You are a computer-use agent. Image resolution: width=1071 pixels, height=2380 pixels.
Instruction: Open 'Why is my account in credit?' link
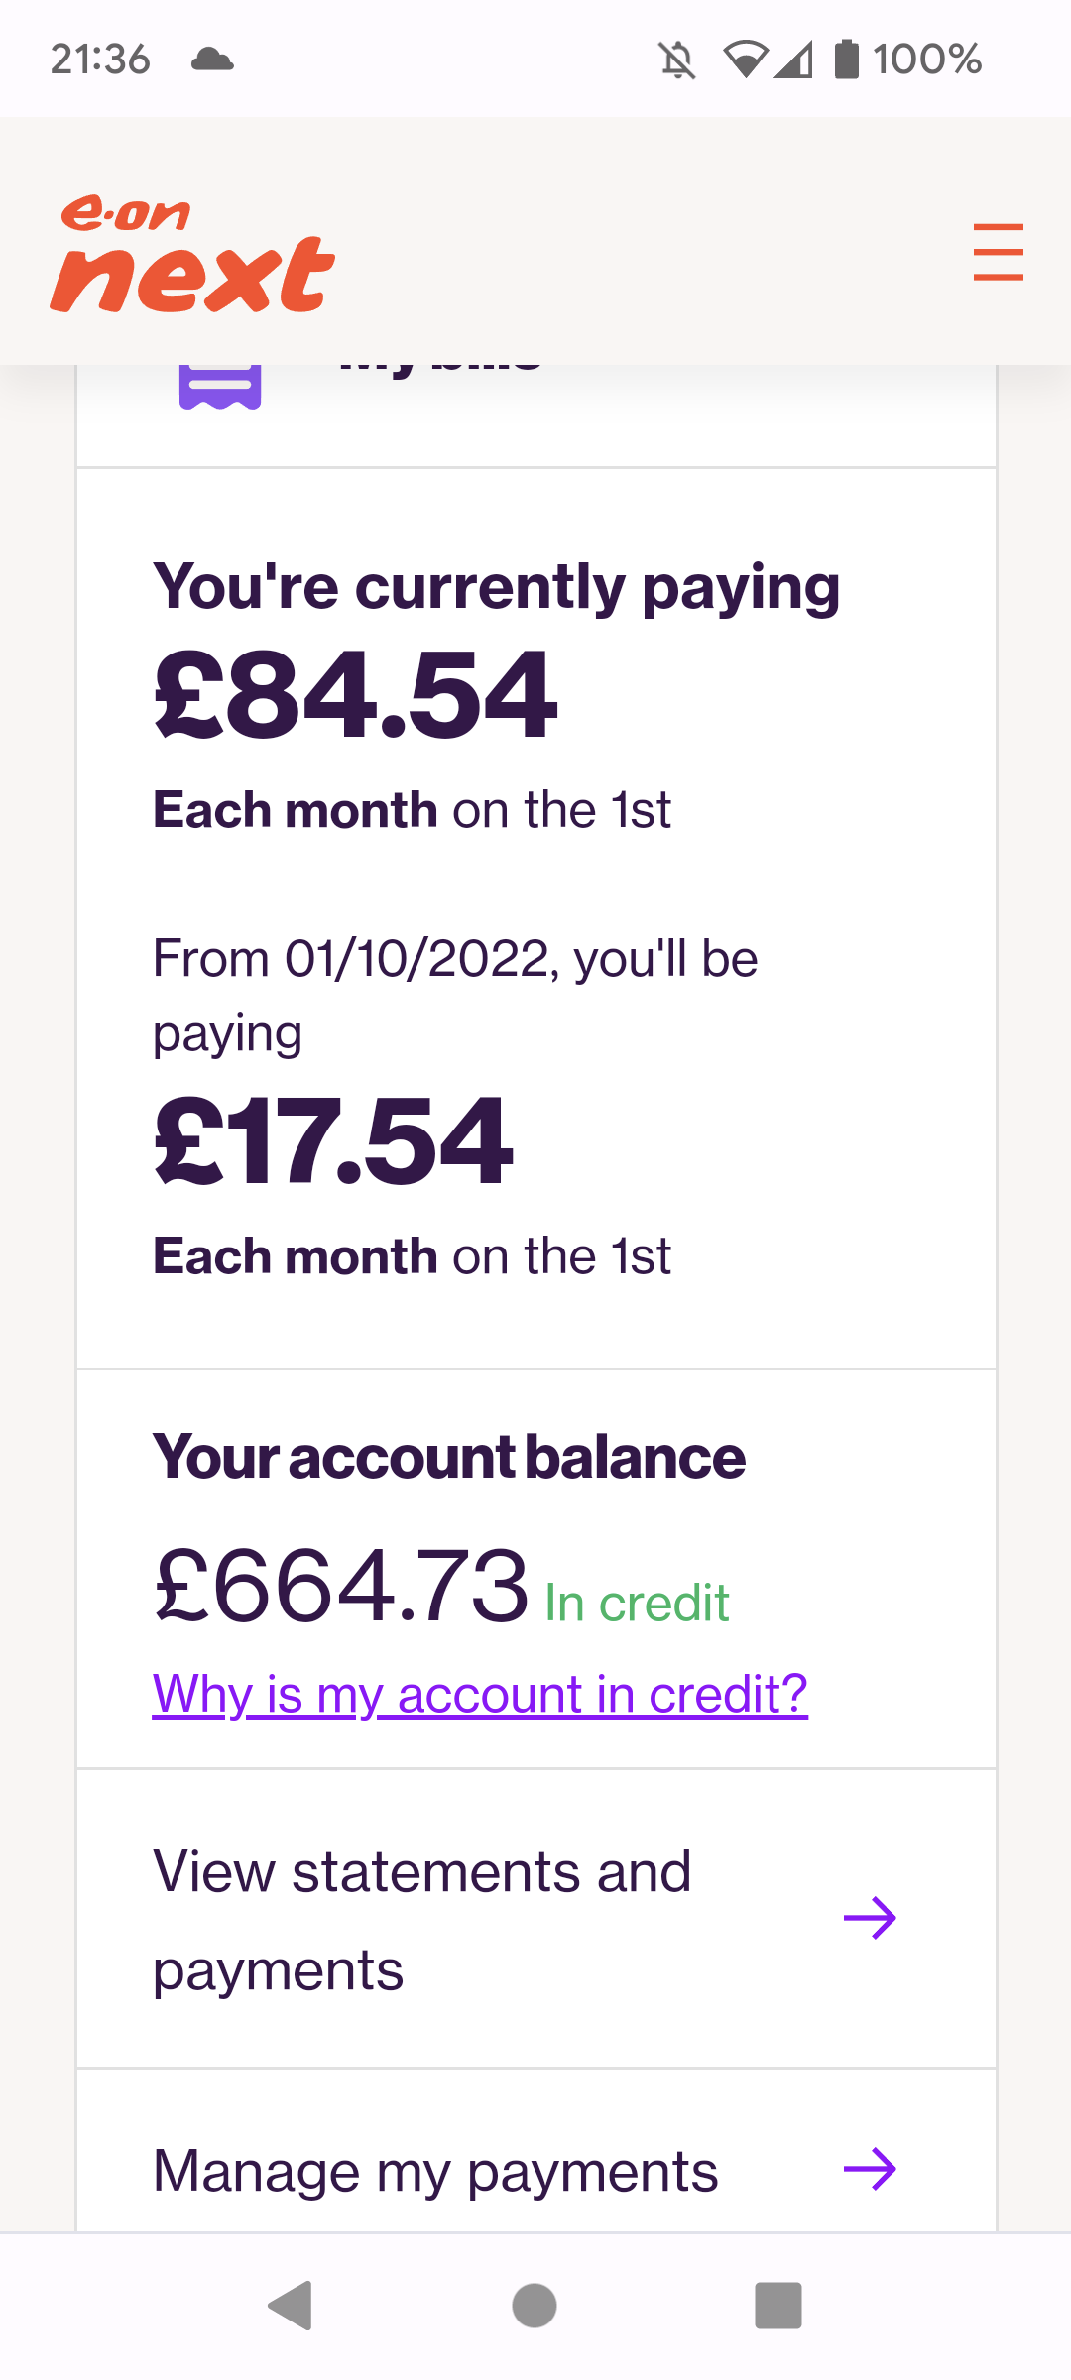click(x=480, y=1694)
